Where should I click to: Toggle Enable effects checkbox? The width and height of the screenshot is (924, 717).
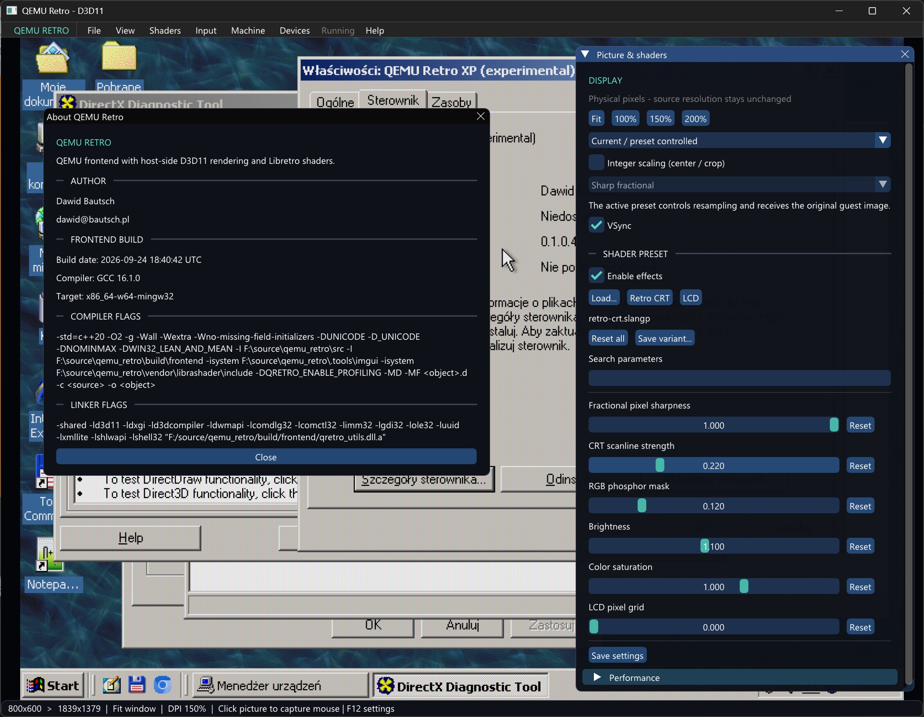pyautogui.click(x=596, y=275)
